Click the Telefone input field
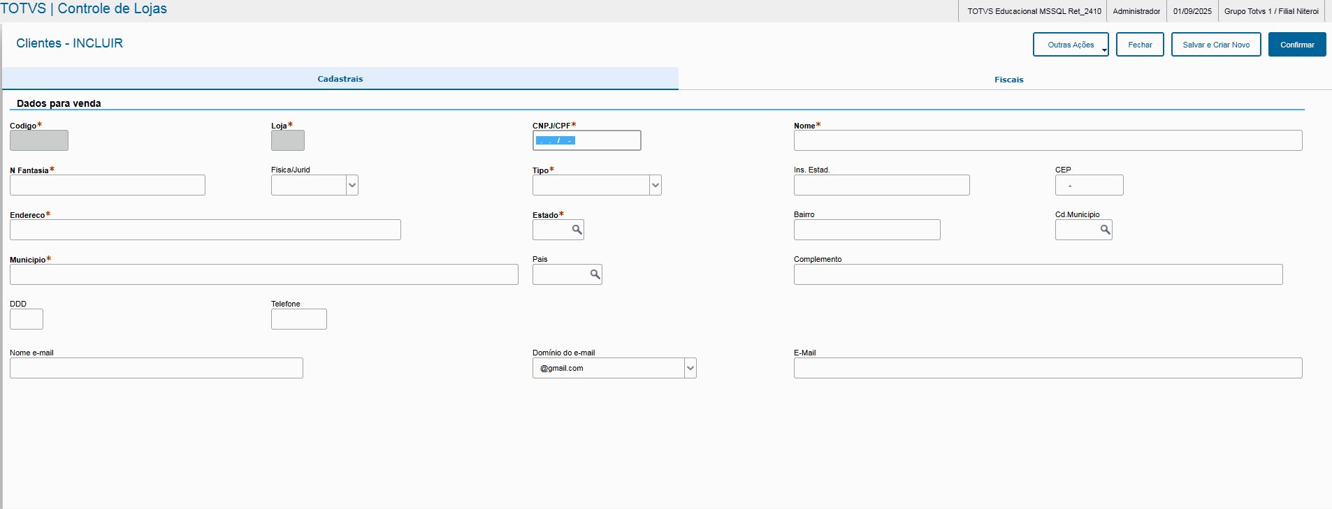 coord(298,319)
